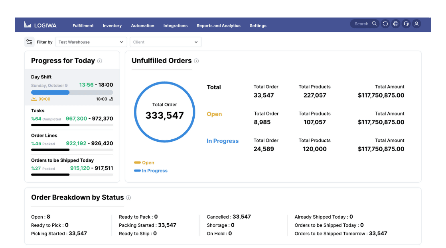Click the date Sunday, October 9
Screen dimensions: 446x248
tap(49, 86)
